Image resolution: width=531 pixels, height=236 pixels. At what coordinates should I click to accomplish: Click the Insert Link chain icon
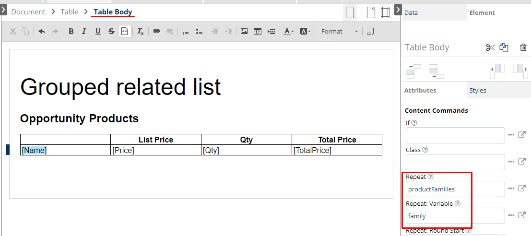tap(156, 31)
